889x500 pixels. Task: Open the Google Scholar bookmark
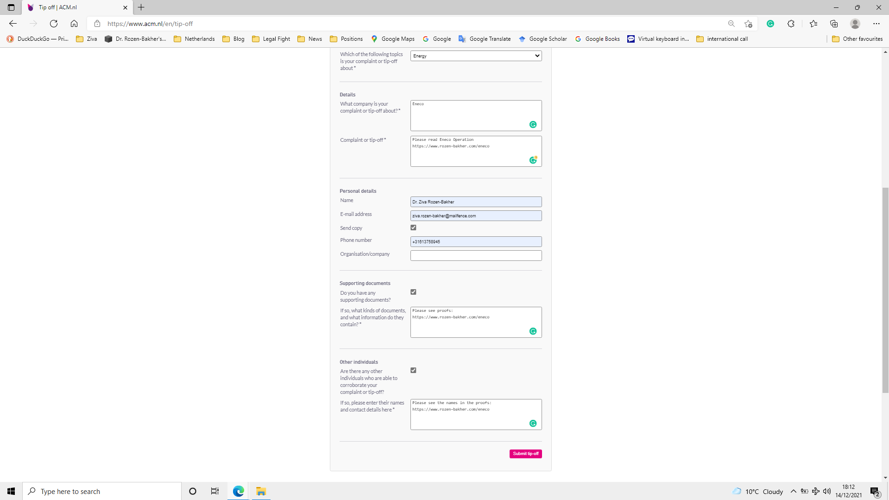point(543,39)
